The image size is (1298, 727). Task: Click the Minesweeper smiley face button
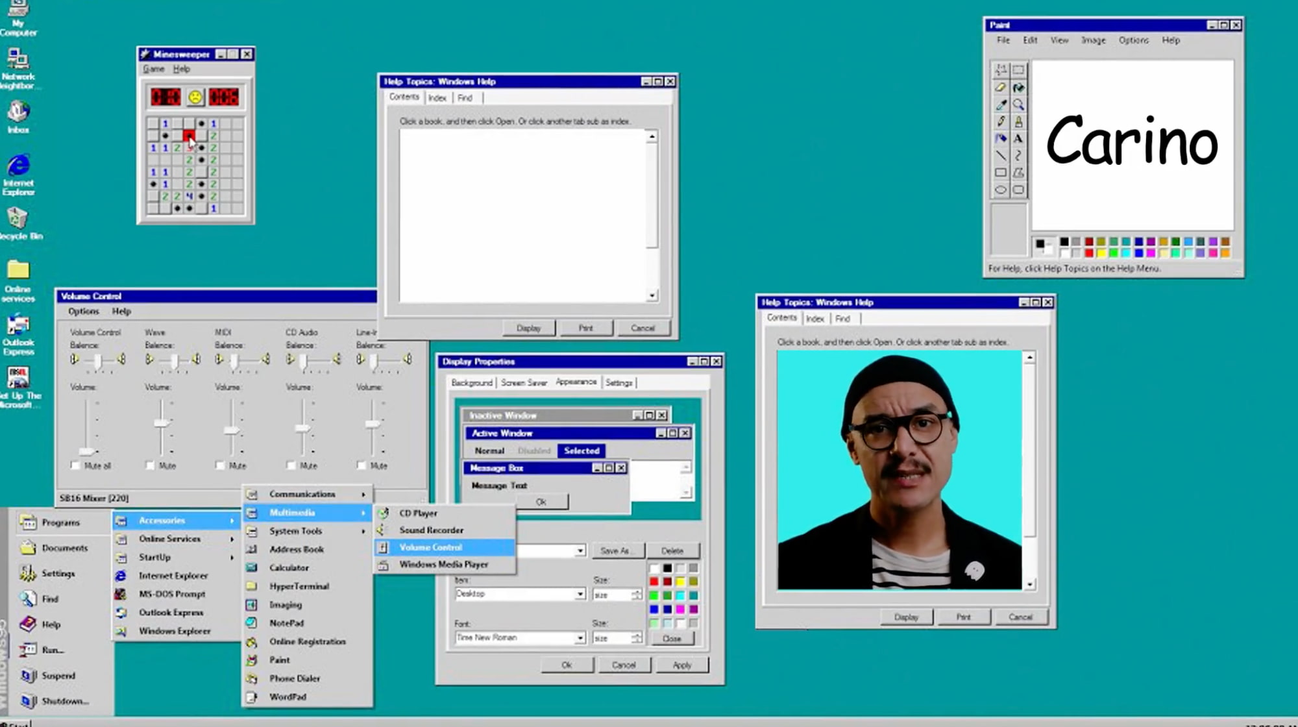click(x=195, y=97)
